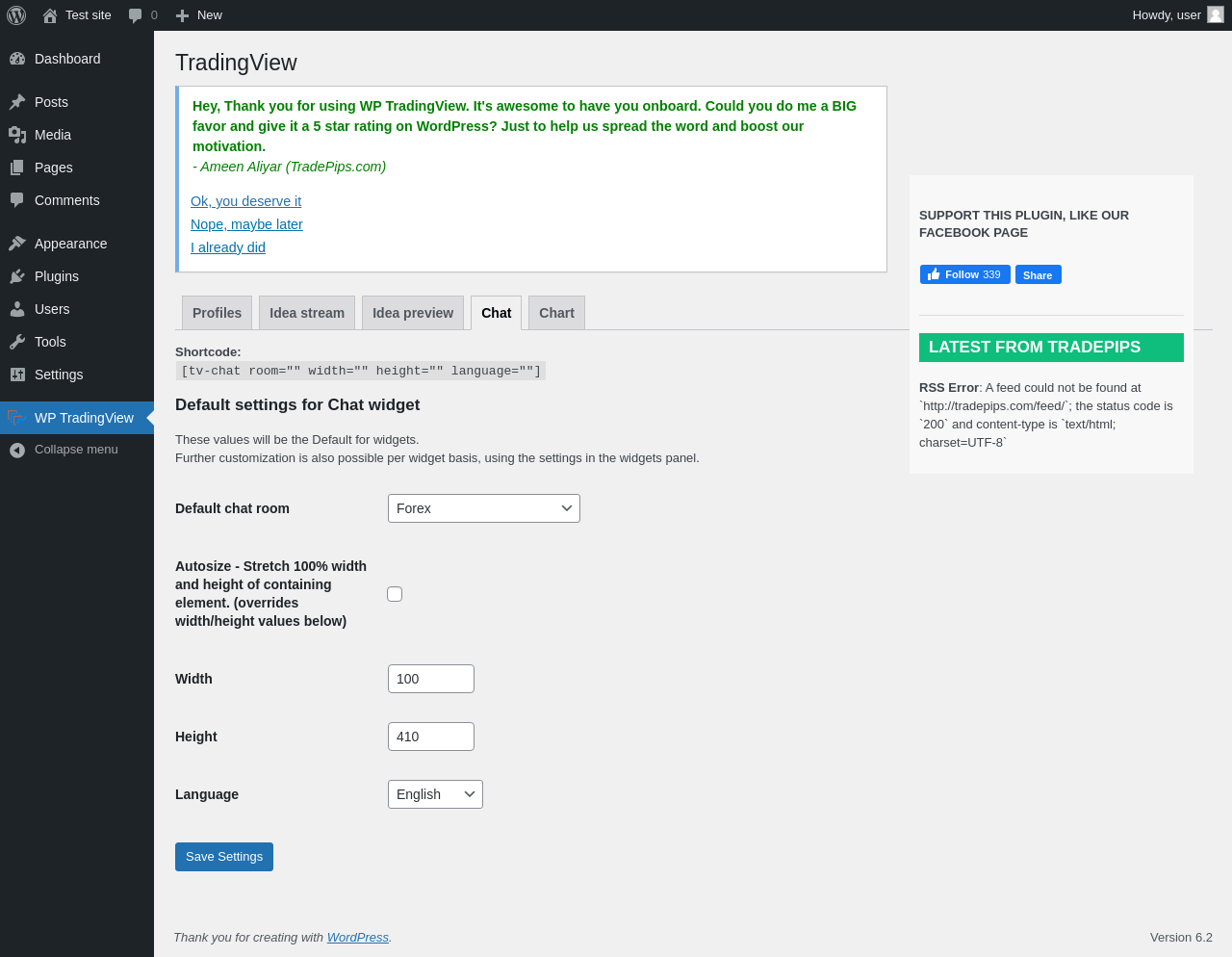Open Test site home icon
The image size is (1232, 957).
tap(50, 15)
